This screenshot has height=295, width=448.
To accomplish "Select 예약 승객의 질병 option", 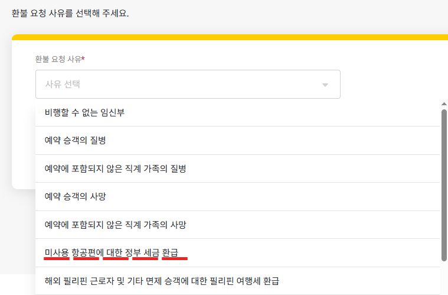I will tap(237, 141).
